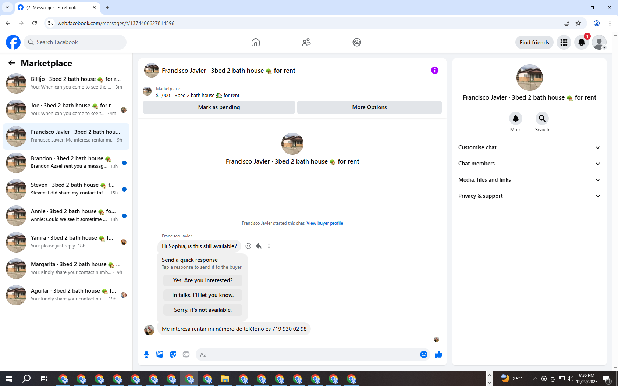This screenshot has width=618, height=386.
Task: Open the notifications bell icon
Action: click(582, 42)
